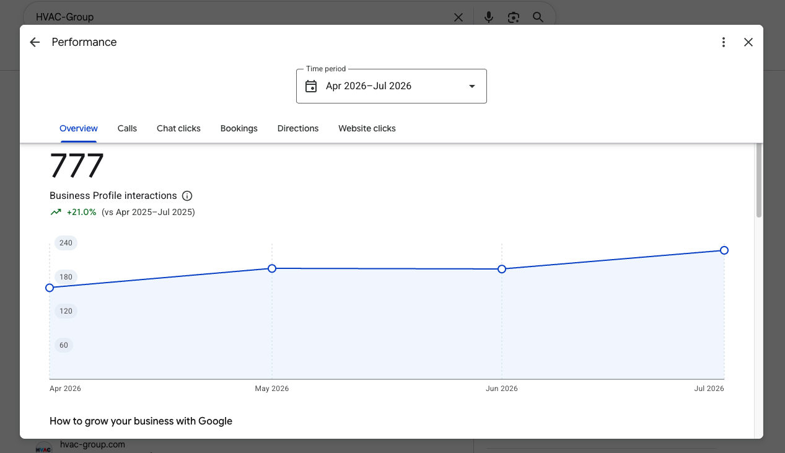Select the Overview tab
This screenshot has height=453, width=785.
(x=79, y=128)
